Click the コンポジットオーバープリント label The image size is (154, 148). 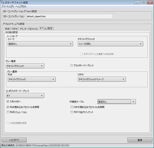pyautogui.click(x=17, y=91)
